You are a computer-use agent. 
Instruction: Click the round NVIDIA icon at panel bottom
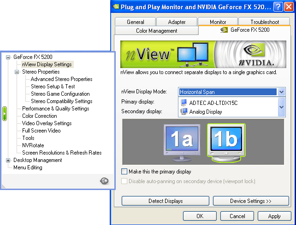click(104, 181)
